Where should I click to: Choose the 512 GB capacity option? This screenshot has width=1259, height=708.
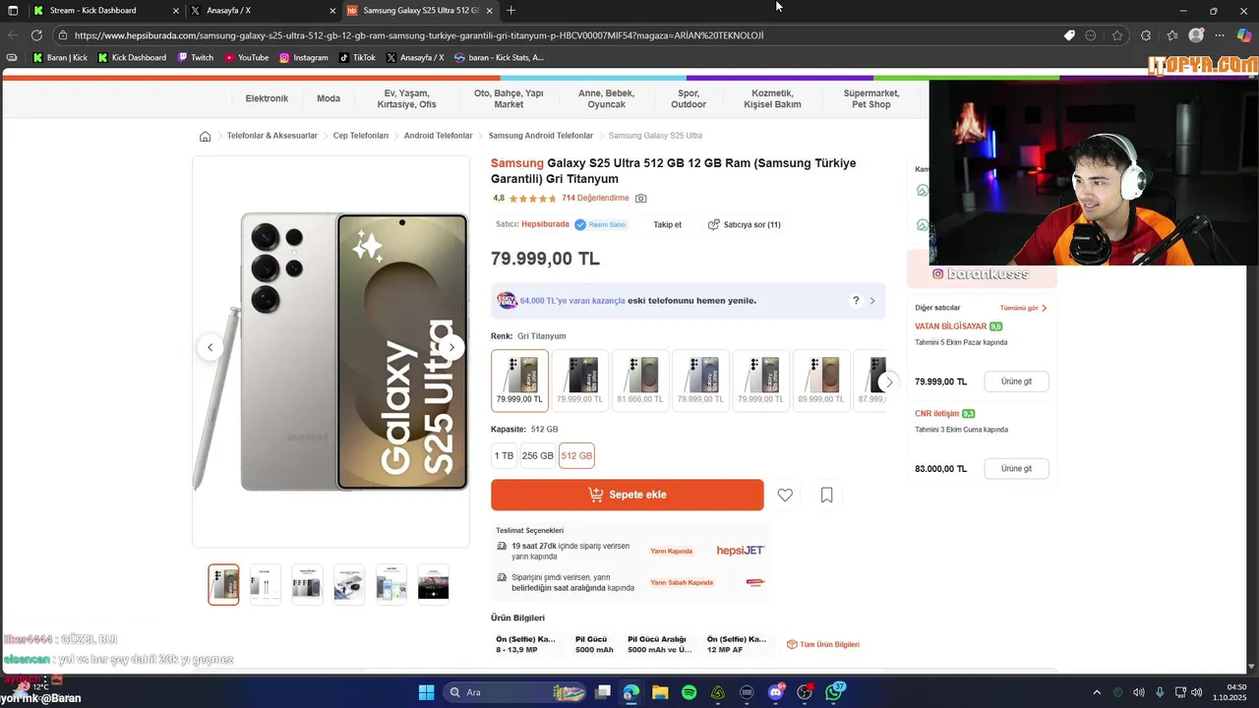pyautogui.click(x=576, y=456)
